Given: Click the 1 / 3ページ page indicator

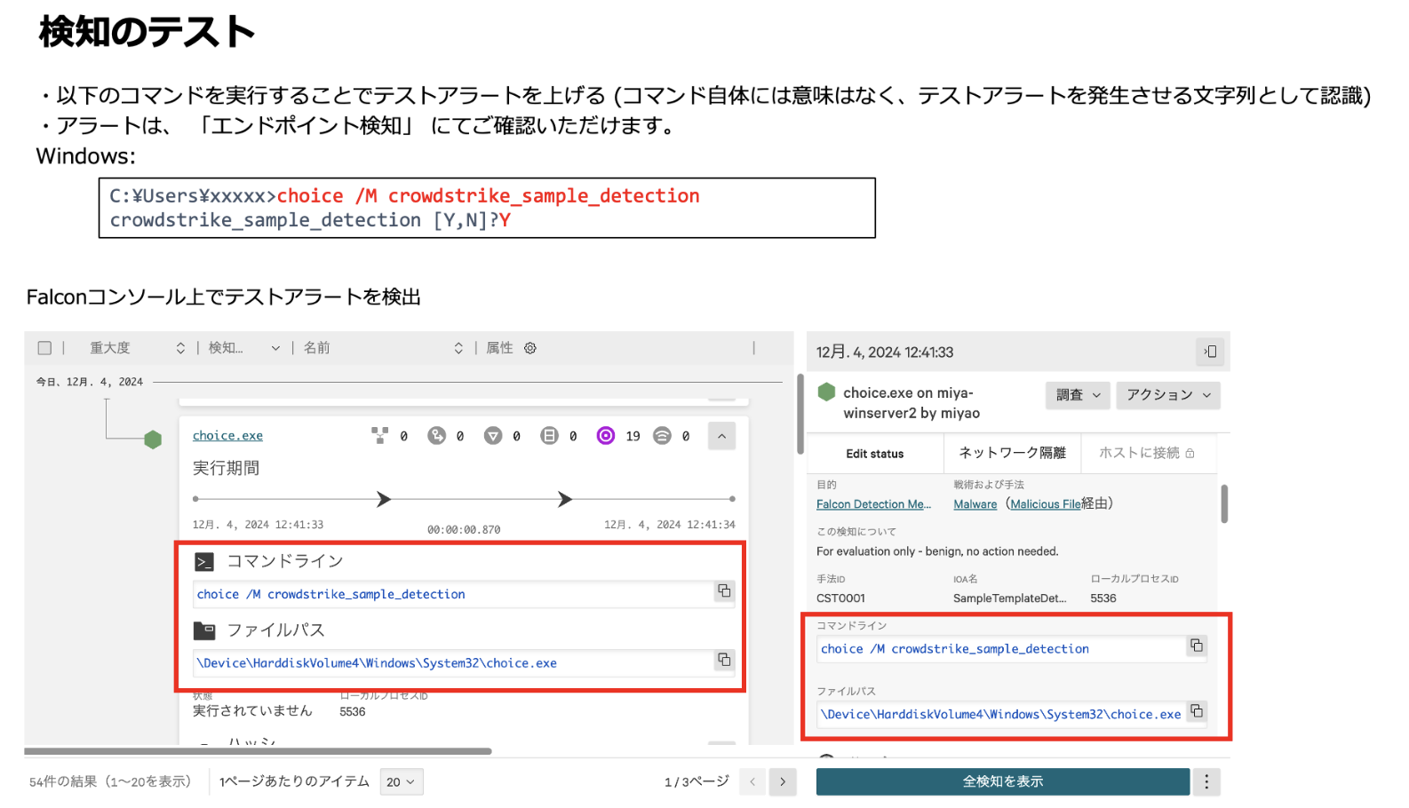Looking at the screenshot, I should 697,782.
